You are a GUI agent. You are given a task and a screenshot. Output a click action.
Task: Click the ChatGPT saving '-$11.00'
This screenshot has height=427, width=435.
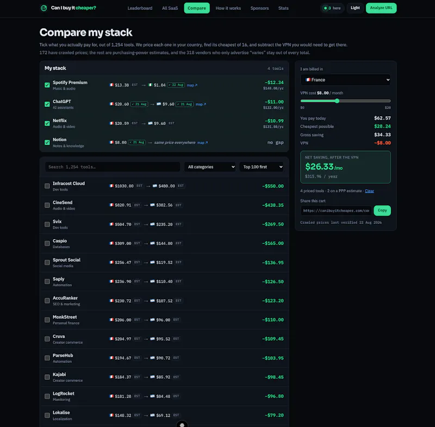pos(274,102)
